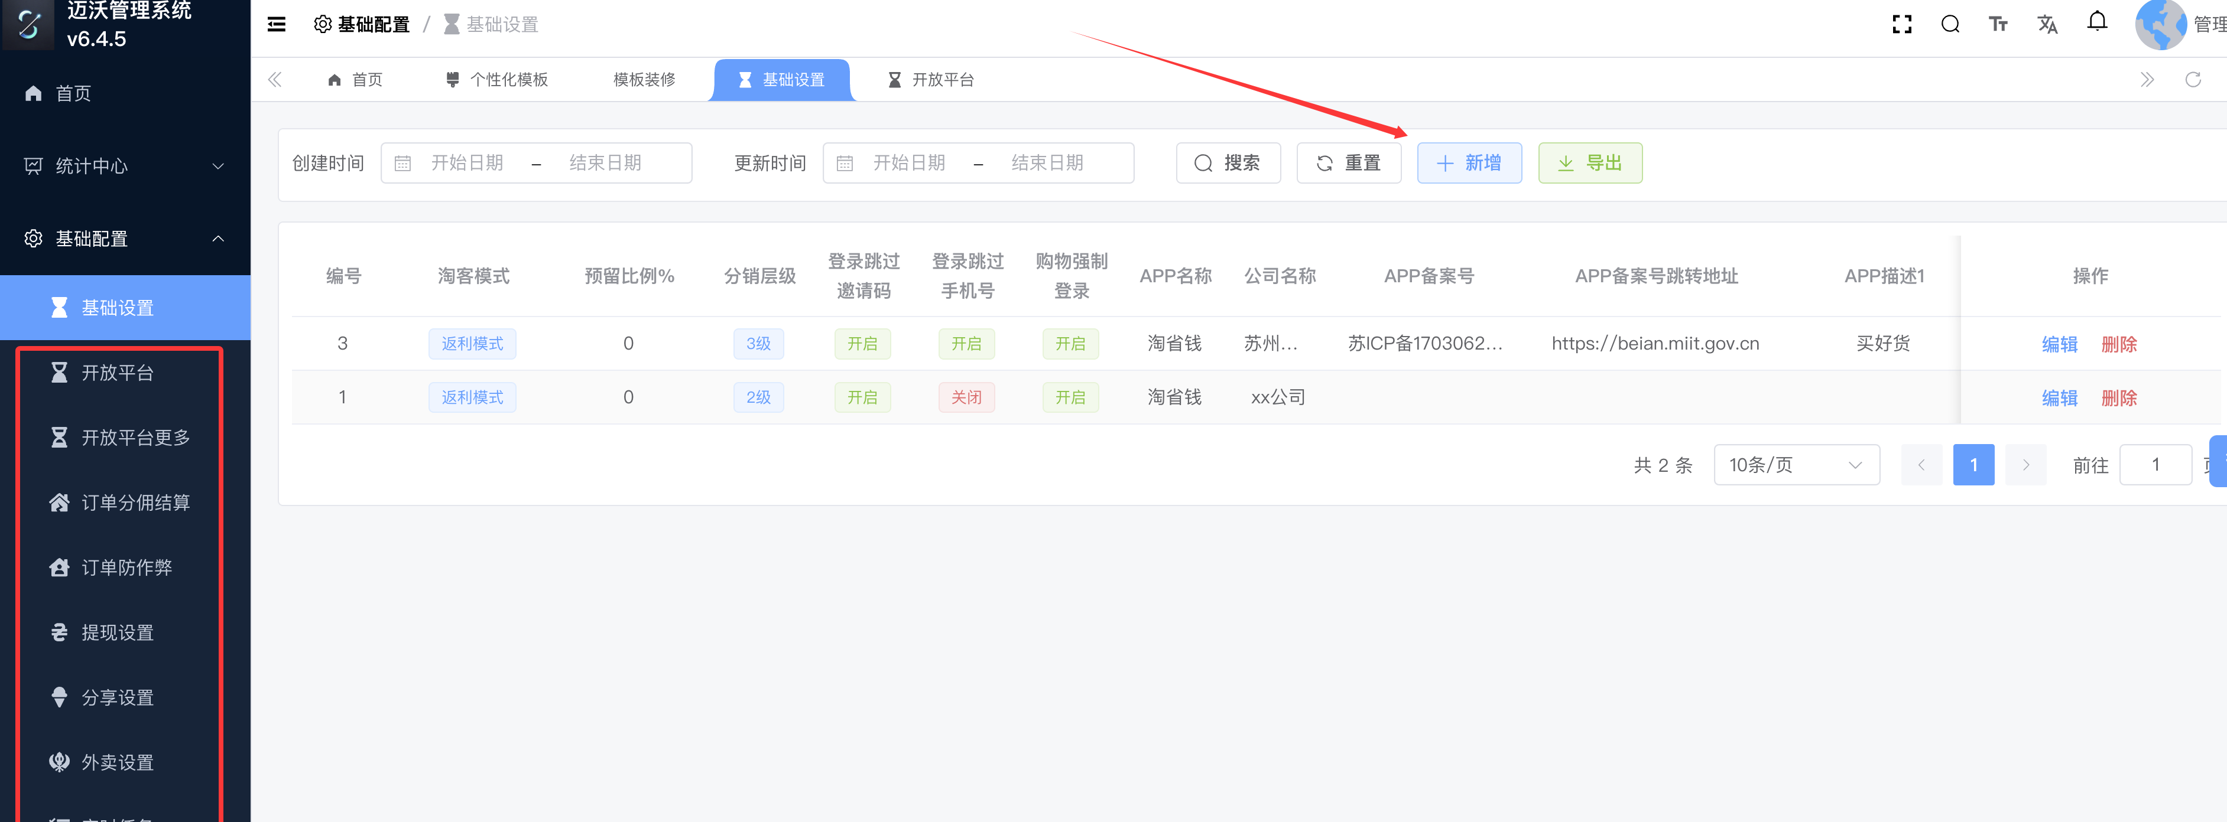Click the 创建时间 start date field
This screenshot has width=2227, height=822.
[467, 163]
